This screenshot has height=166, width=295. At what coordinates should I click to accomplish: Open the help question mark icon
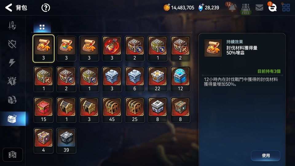click(x=45, y=8)
